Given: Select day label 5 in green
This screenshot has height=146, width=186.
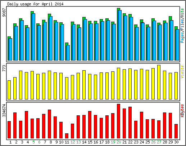Looking at the screenshot, I should coord(33,142).
